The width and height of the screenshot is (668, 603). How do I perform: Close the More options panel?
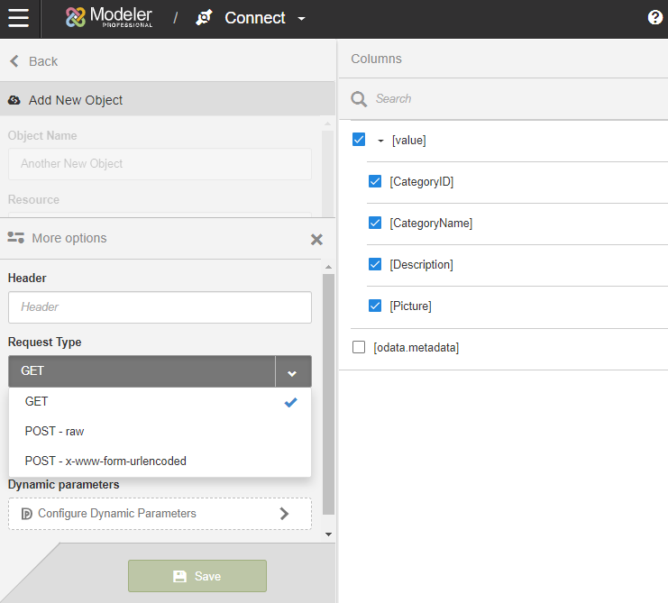[x=316, y=240]
